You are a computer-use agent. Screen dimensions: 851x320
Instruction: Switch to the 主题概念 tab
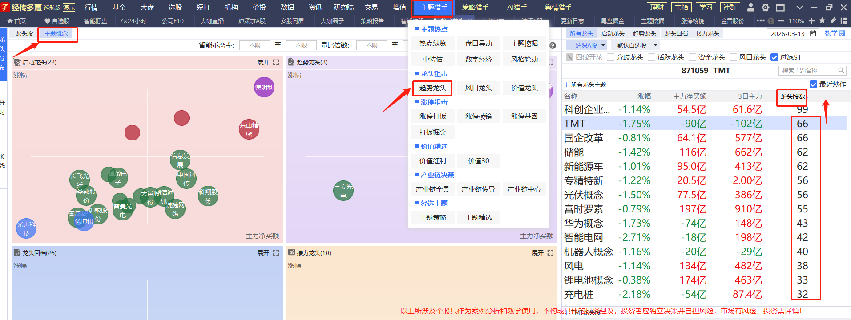pyautogui.click(x=56, y=33)
